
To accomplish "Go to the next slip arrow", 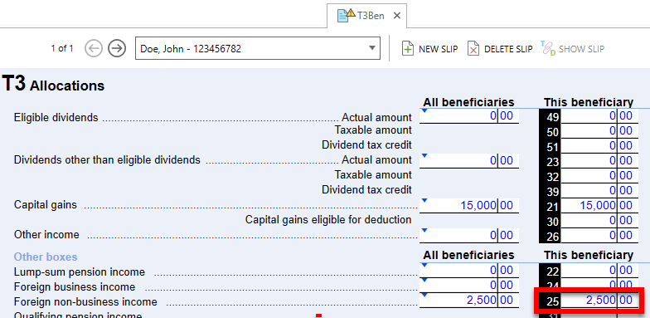I will [x=117, y=48].
